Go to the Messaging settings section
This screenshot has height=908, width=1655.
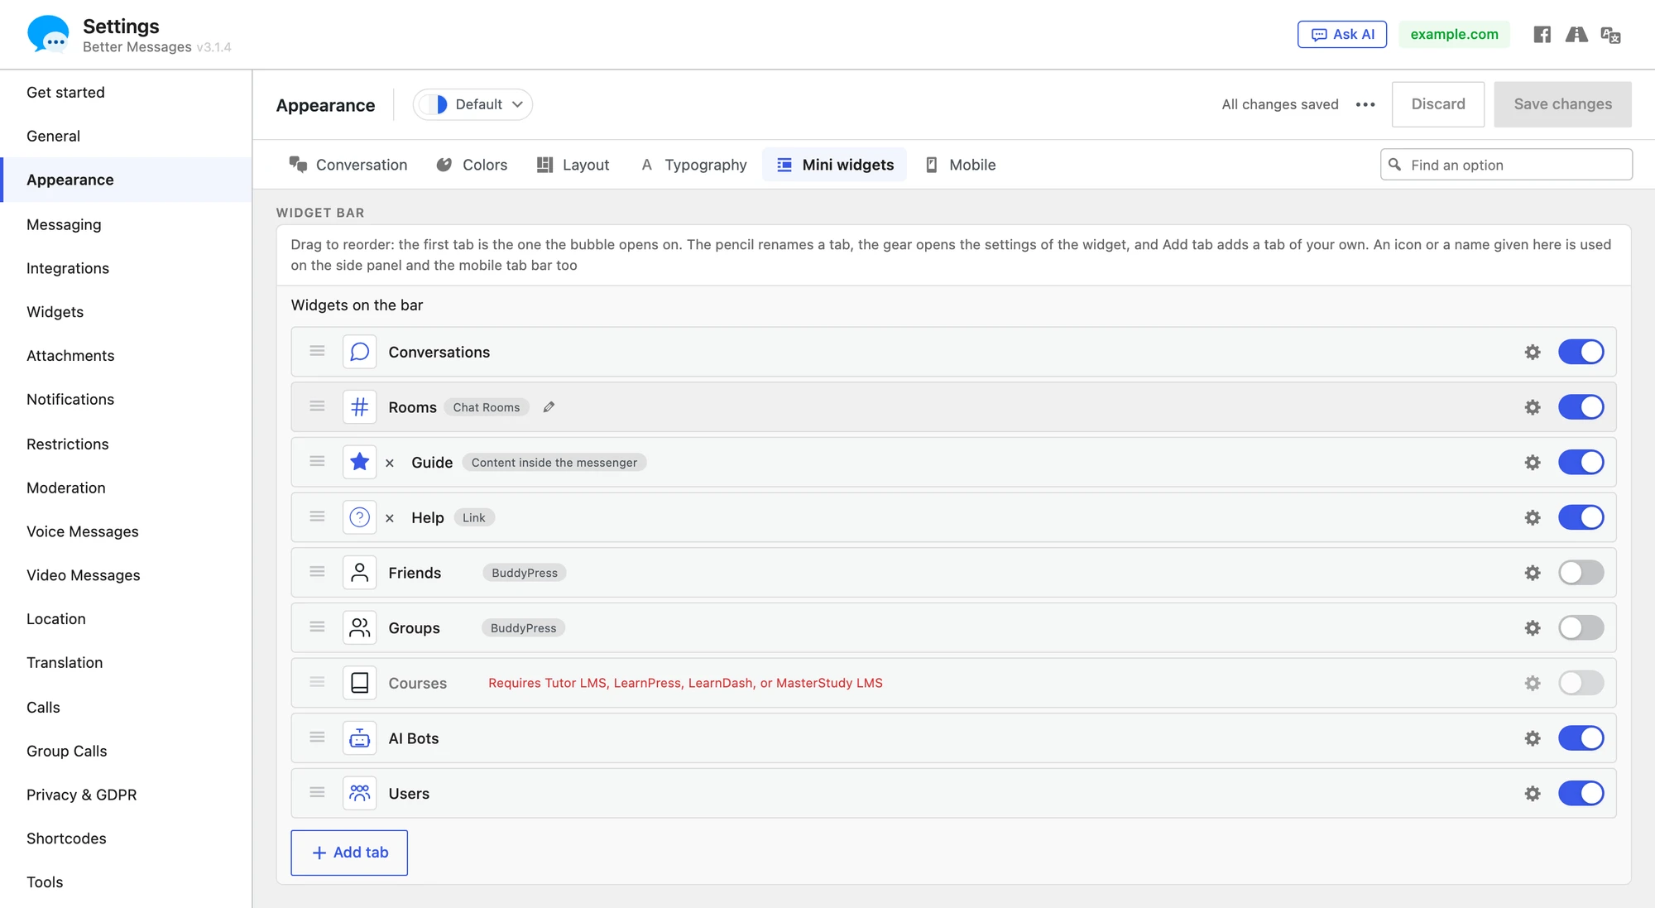click(64, 224)
